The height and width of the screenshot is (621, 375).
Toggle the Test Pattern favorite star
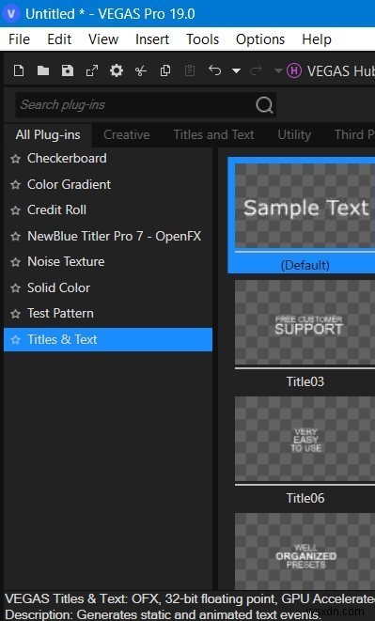click(15, 314)
